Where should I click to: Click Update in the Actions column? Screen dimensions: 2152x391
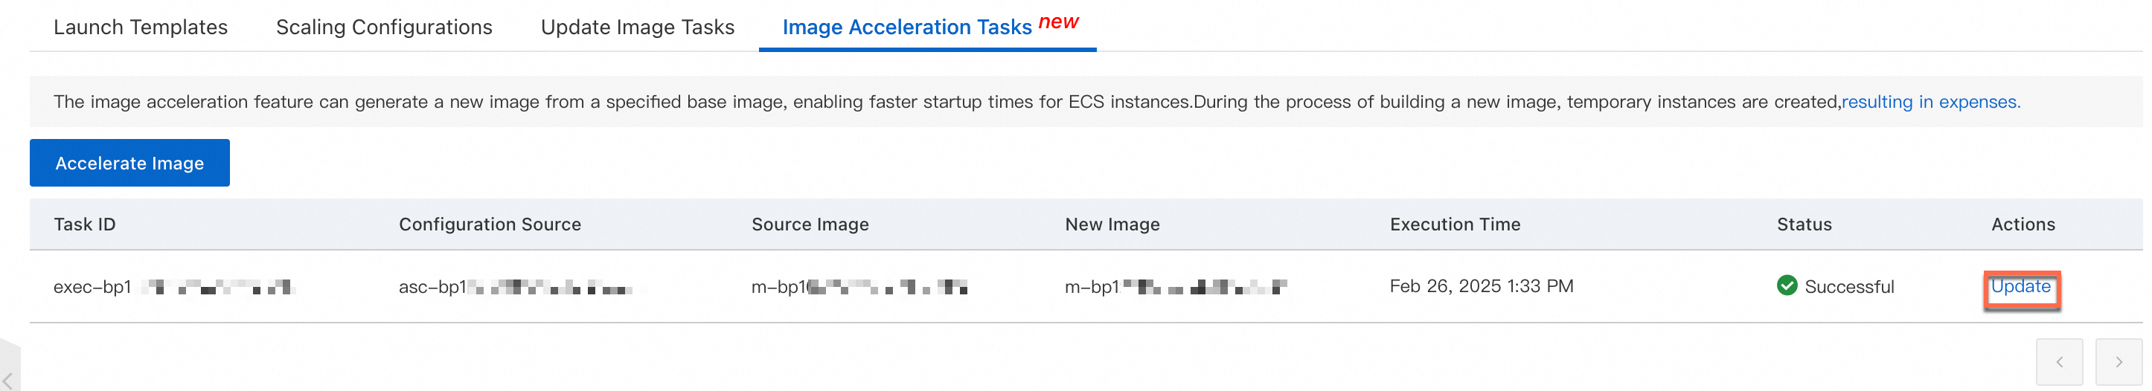(2020, 287)
